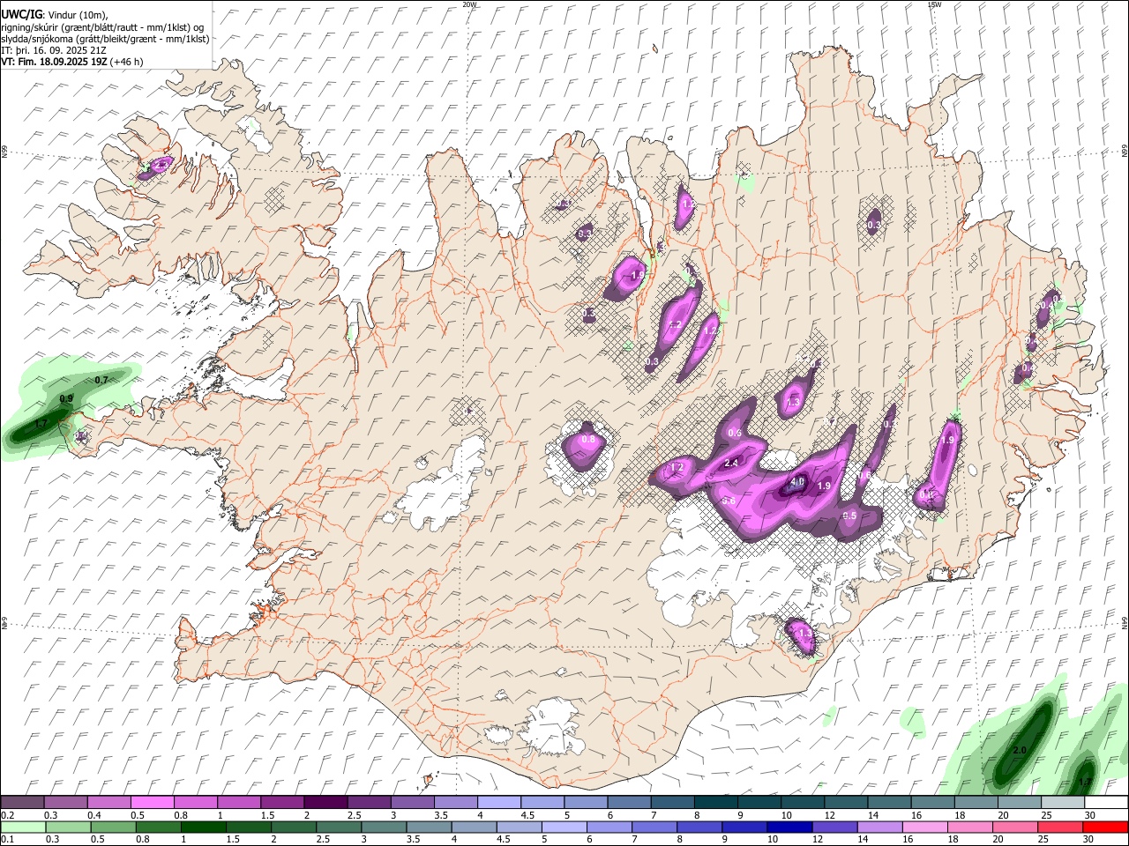Click the "rigning/skúrir (grænt/blátt/rautt" legend line
The width and height of the screenshot is (1129, 846).
(104, 27)
